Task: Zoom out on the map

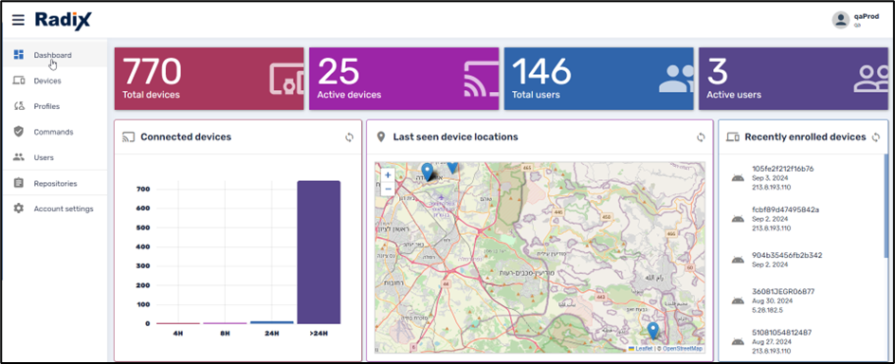Action: coord(388,189)
